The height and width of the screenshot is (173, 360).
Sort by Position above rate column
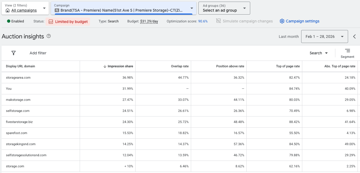point(230,66)
